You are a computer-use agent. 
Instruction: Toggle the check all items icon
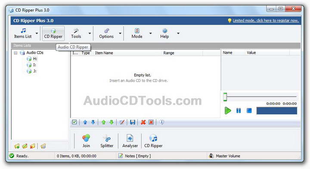74,122
